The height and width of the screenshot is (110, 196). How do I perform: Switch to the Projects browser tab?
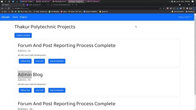[13, 5]
